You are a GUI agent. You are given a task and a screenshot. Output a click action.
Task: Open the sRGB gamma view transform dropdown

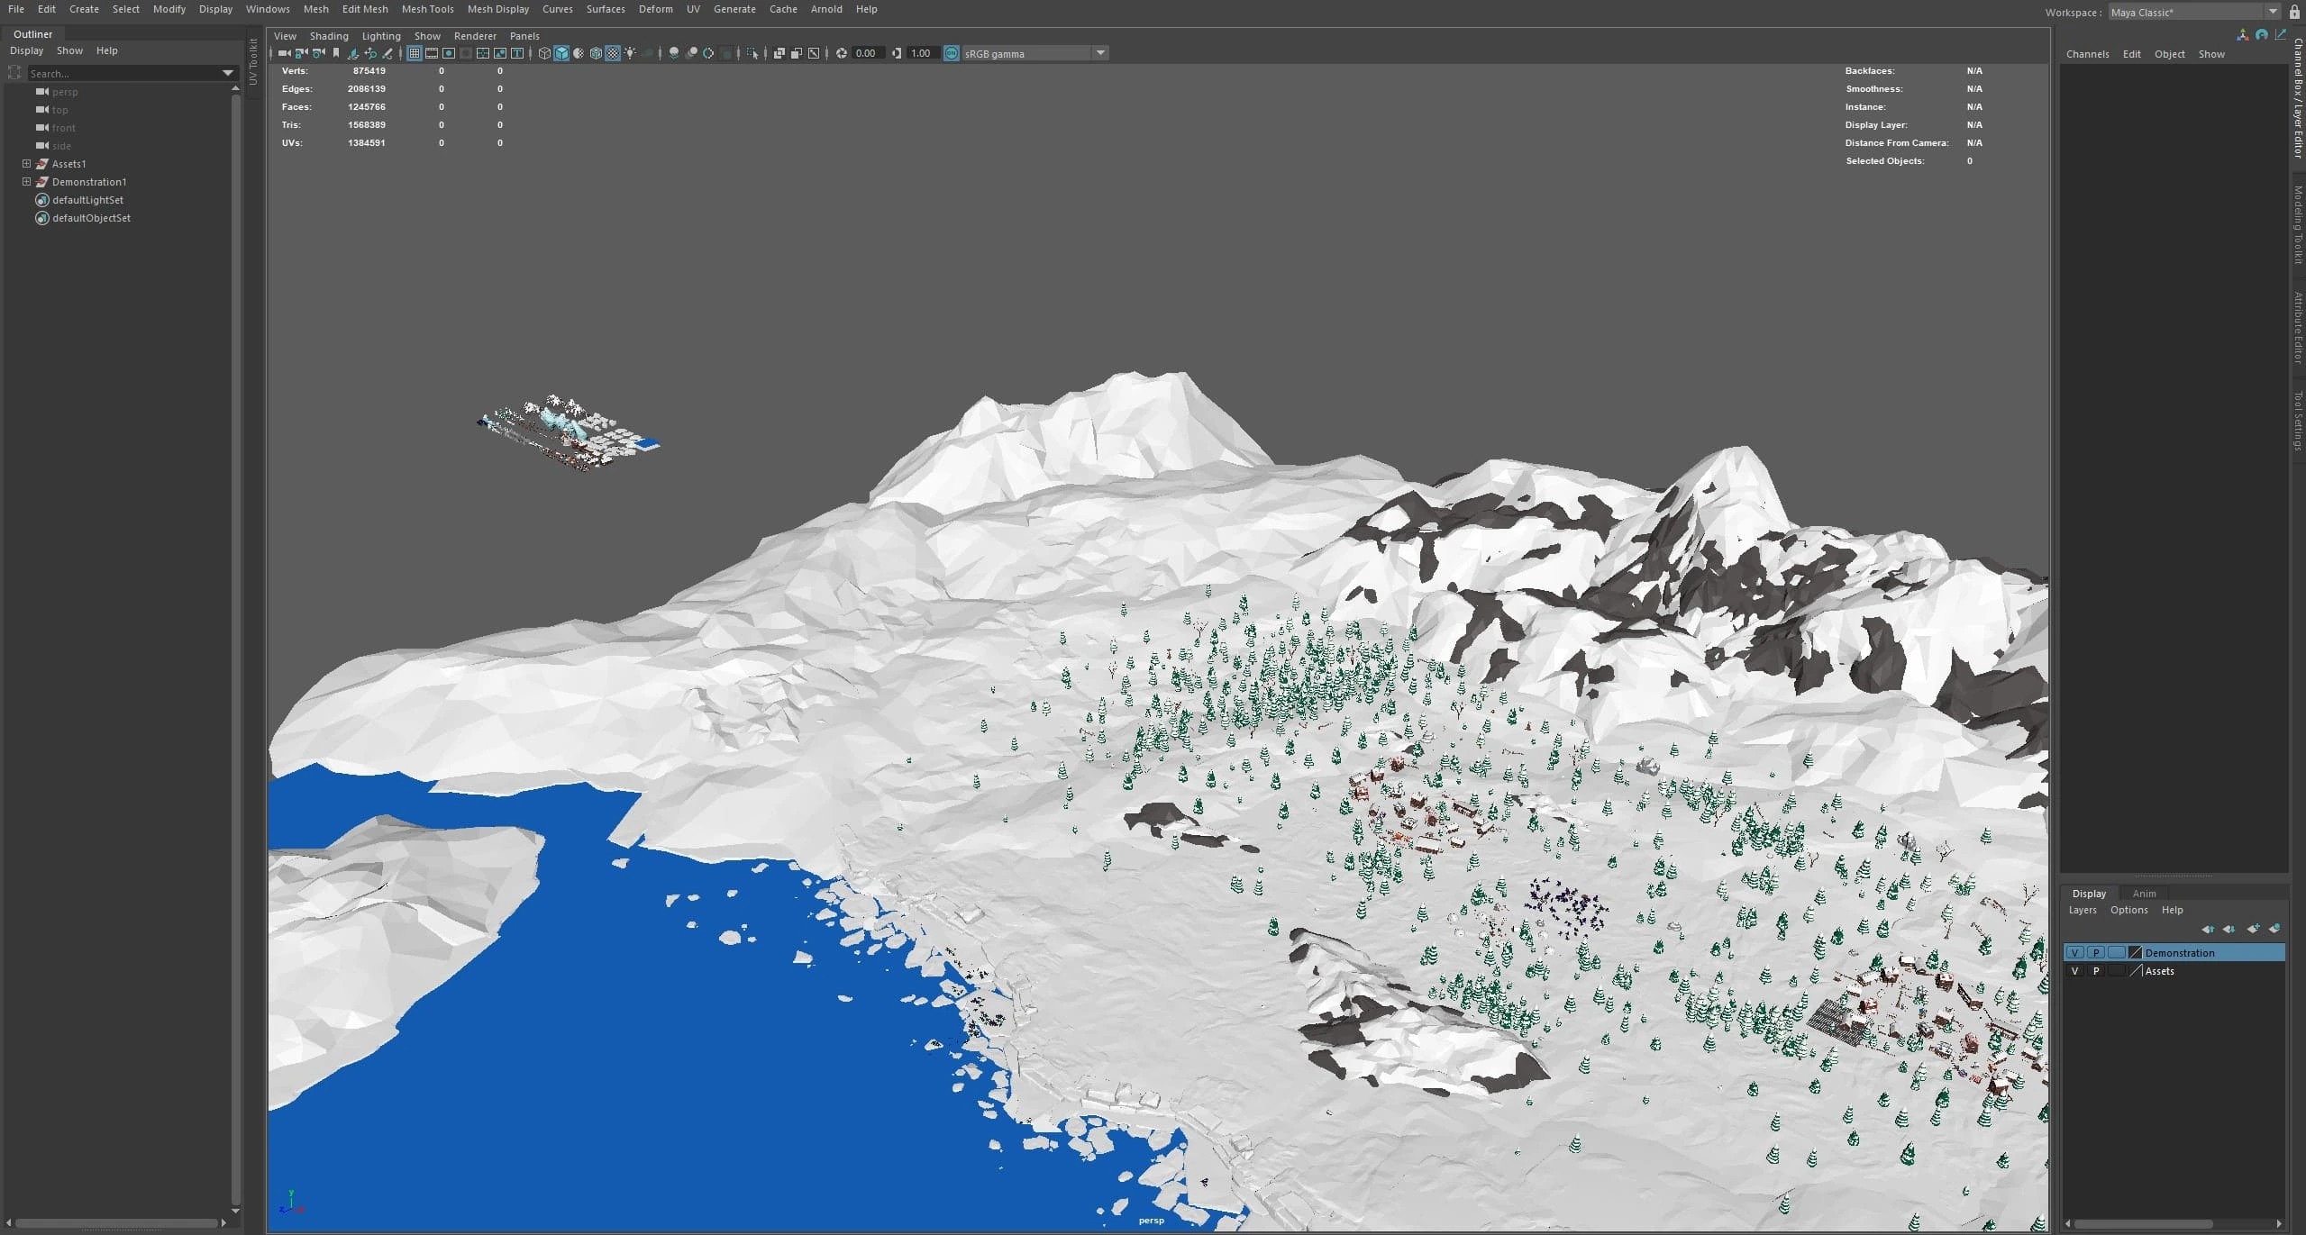click(x=1100, y=53)
